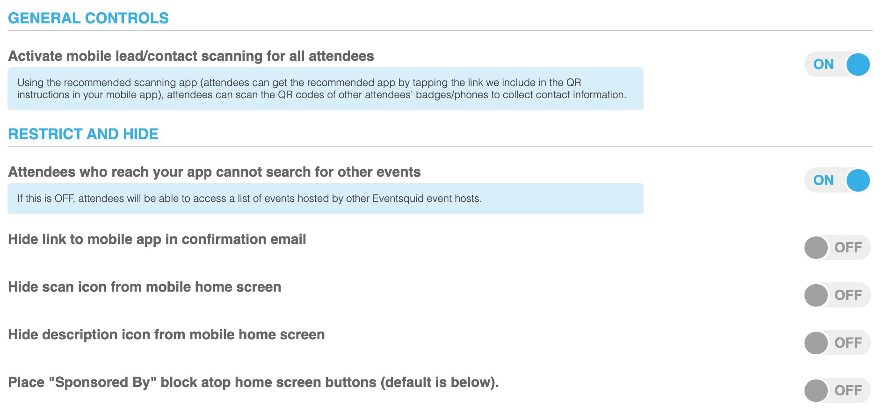This screenshot has width=884, height=415.
Task: Click the Attendees cannot search other events label
Action: coord(214,172)
